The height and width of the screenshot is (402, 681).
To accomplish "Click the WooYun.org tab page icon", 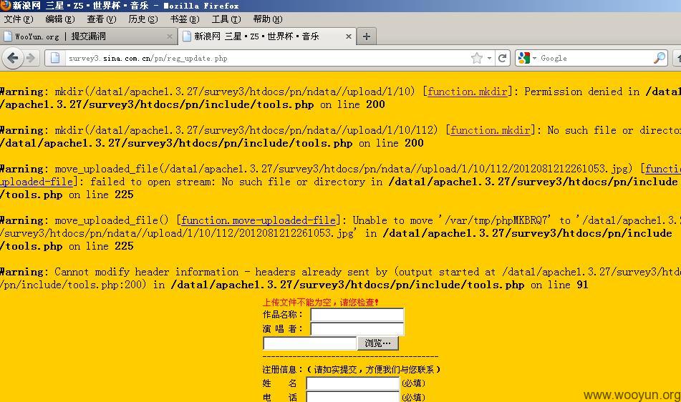I will point(8,36).
